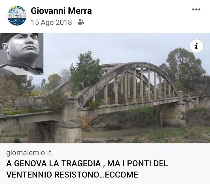Open Giovanni Merra's profile name link
The image size is (210, 190).
(61, 11)
